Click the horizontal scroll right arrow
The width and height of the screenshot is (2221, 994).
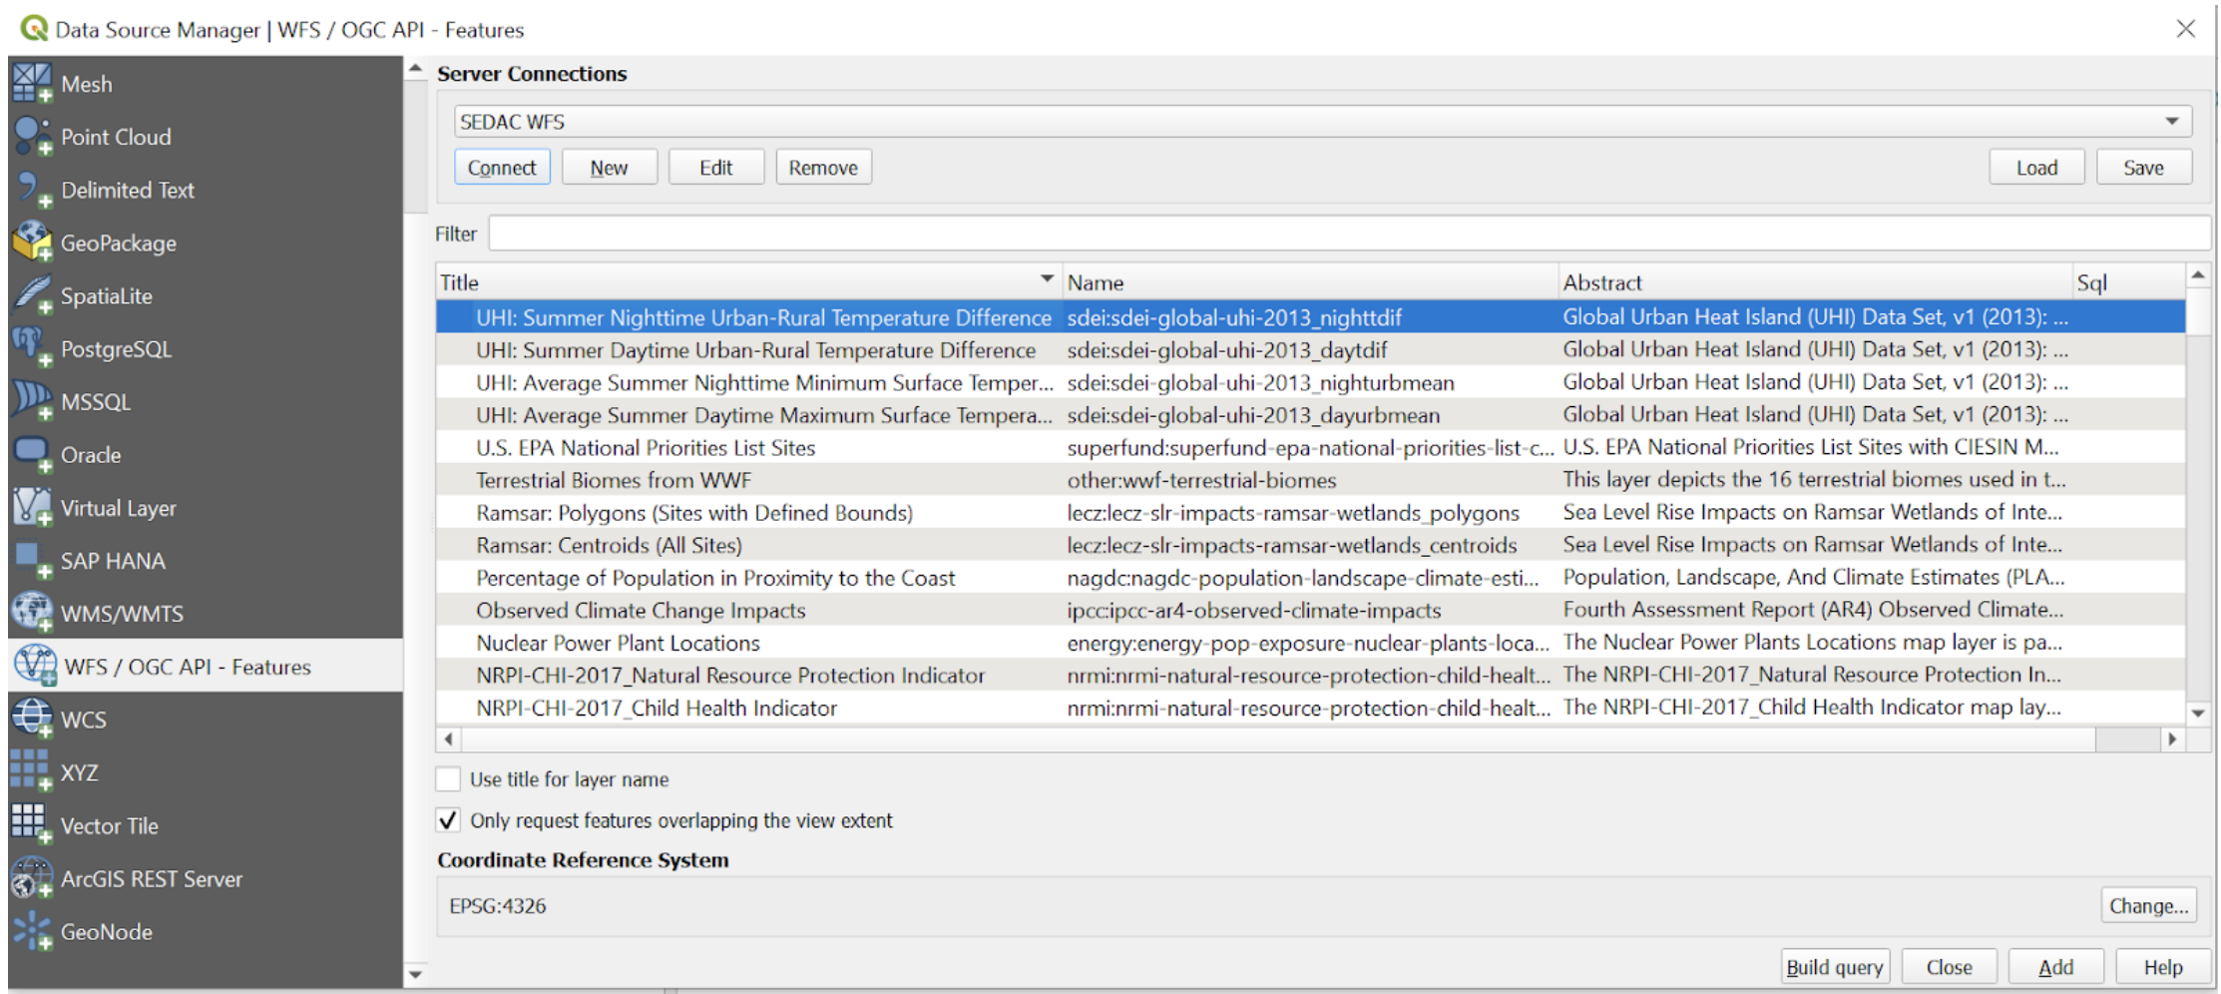2172,740
